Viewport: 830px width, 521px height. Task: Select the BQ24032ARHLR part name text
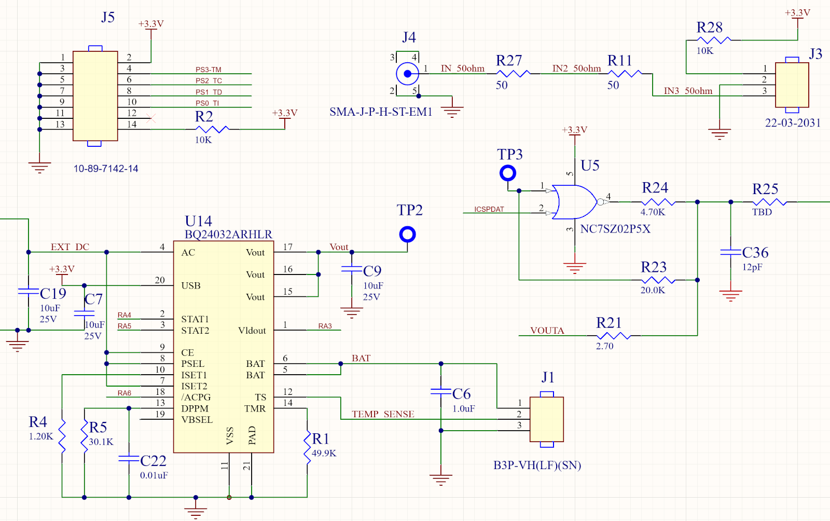[229, 235]
